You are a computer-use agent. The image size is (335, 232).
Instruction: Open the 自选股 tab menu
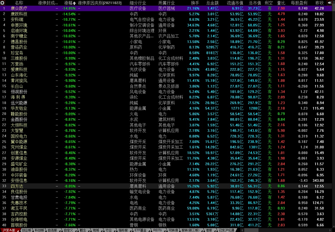pyautogui.click(x=54, y=230)
